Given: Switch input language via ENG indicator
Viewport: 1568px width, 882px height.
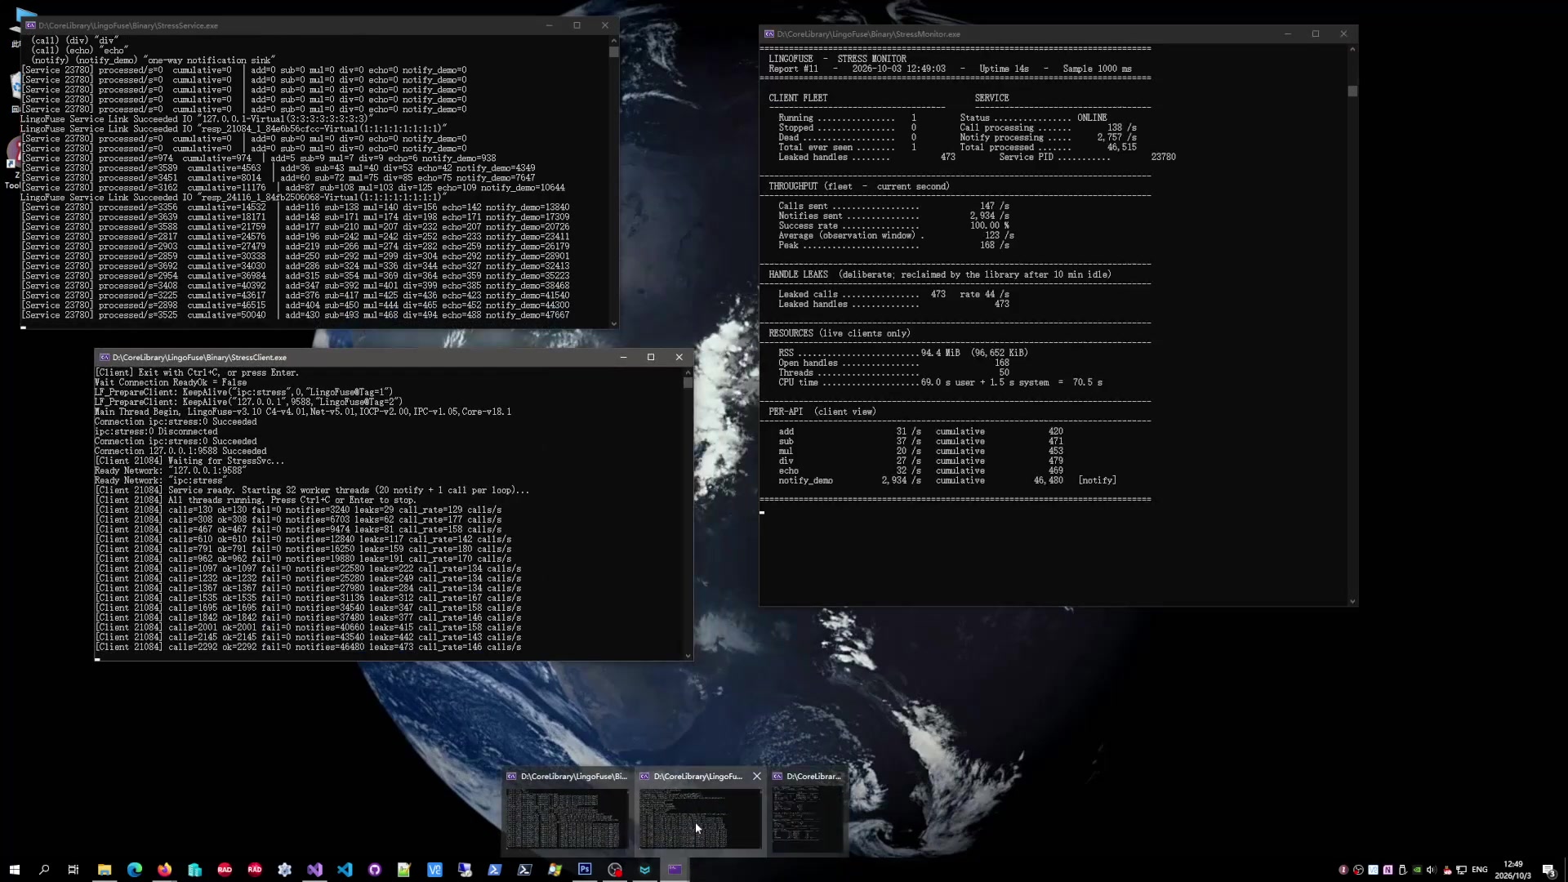Looking at the screenshot, I should [1480, 870].
